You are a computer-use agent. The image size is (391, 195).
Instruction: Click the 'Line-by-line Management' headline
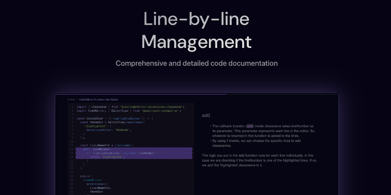196,30
